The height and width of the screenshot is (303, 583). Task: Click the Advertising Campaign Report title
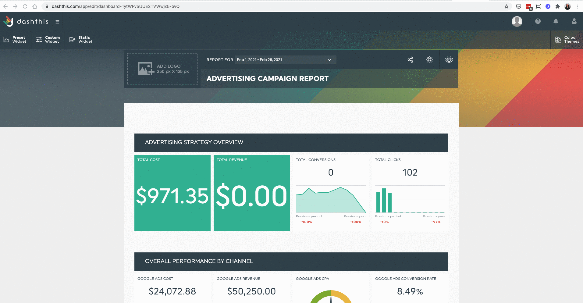(267, 79)
